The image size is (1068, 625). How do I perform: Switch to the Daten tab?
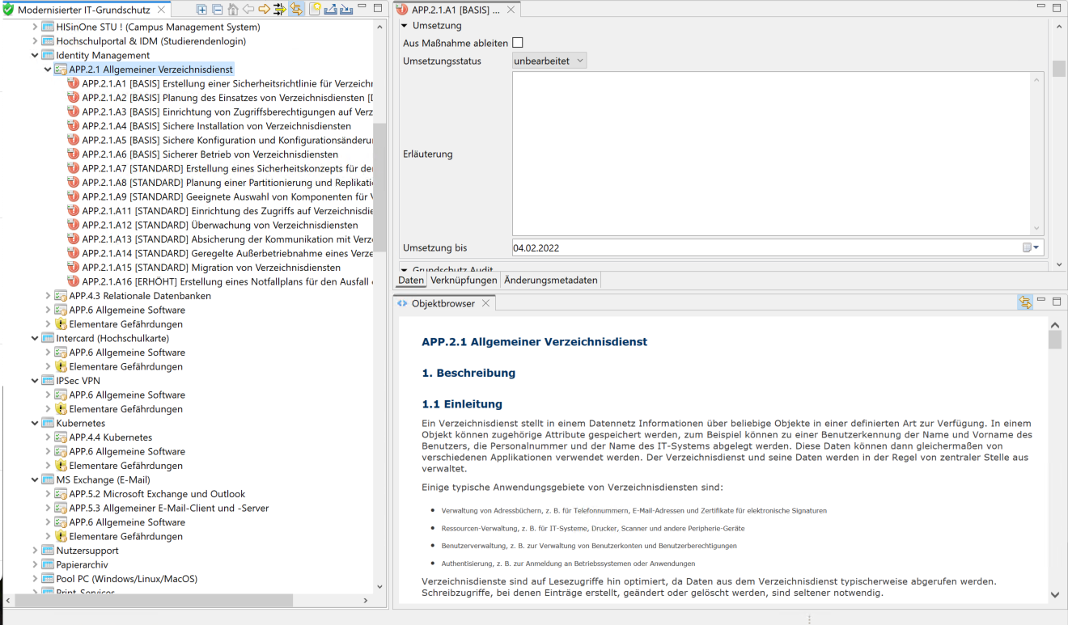click(x=411, y=281)
